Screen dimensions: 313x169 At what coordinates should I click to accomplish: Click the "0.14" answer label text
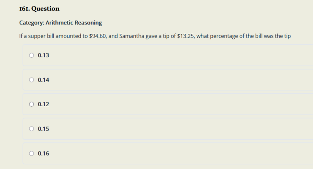coord(43,80)
